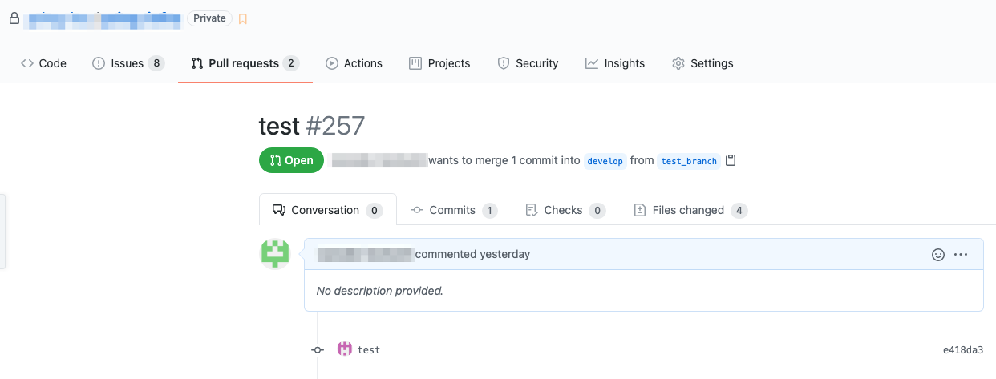Open commit e418da3 hash link
This screenshot has width=996, height=379.
pyautogui.click(x=963, y=350)
